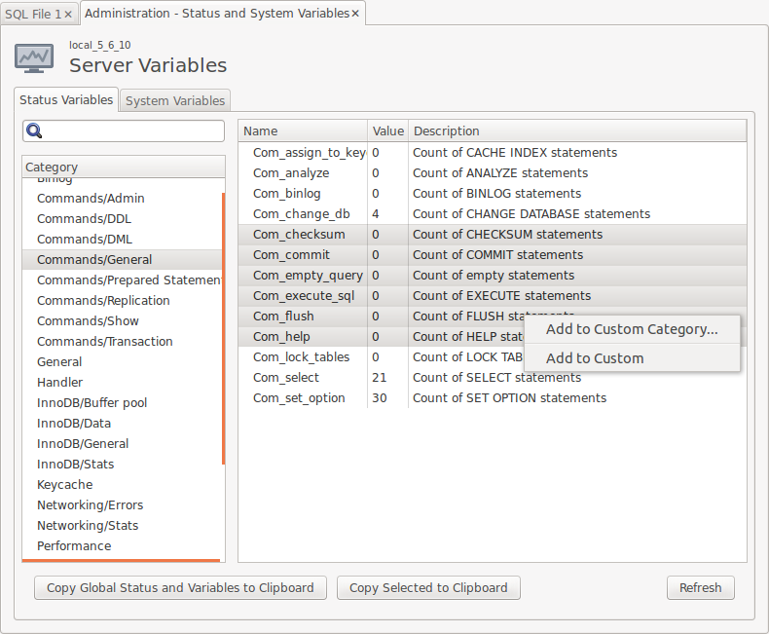Viewport: 769px width, 634px height.
Task: Switch to the System Variables tab
Action: click(x=175, y=100)
